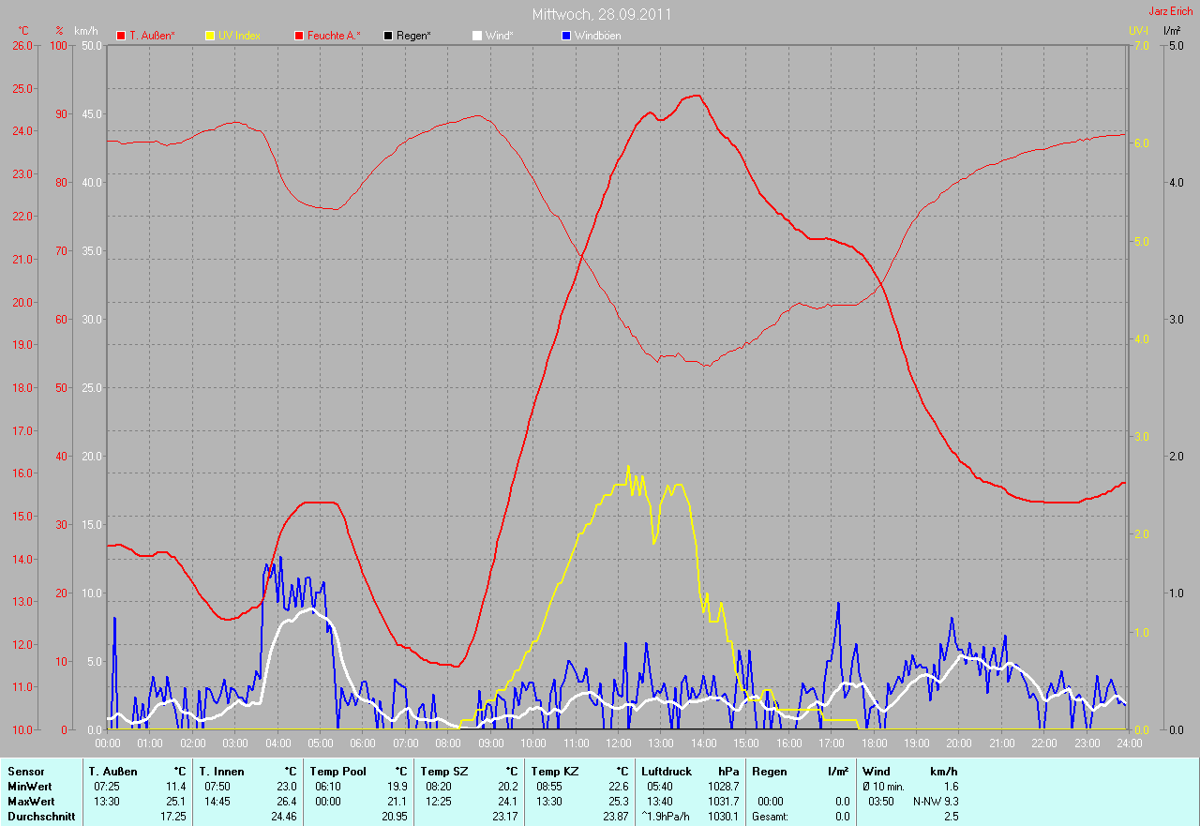Click the 'MaxWert' row label
The width and height of the screenshot is (1200, 826).
[x=31, y=802]
